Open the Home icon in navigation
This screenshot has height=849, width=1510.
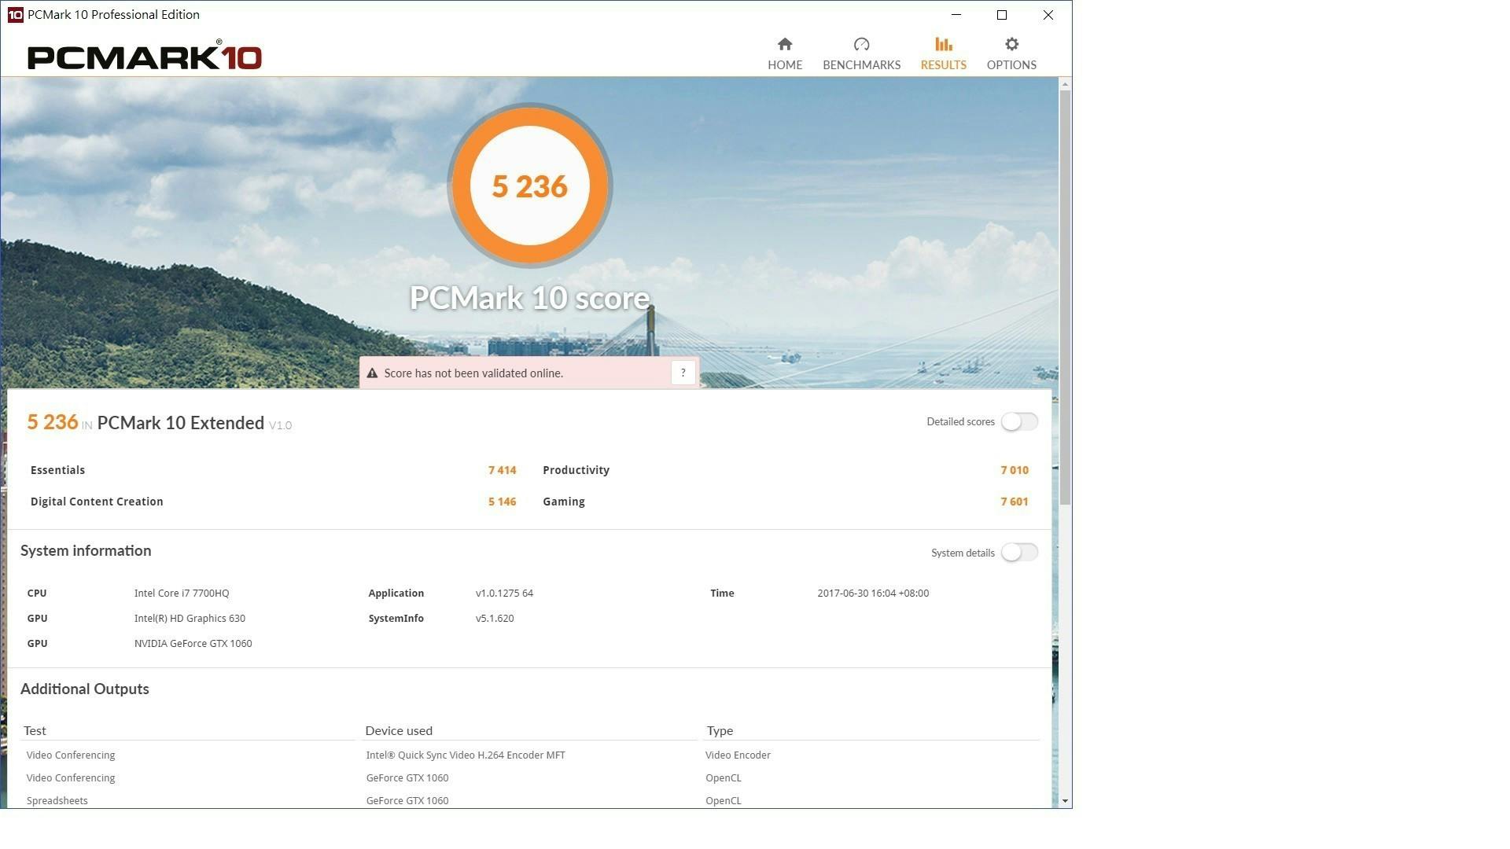point(785,44)
